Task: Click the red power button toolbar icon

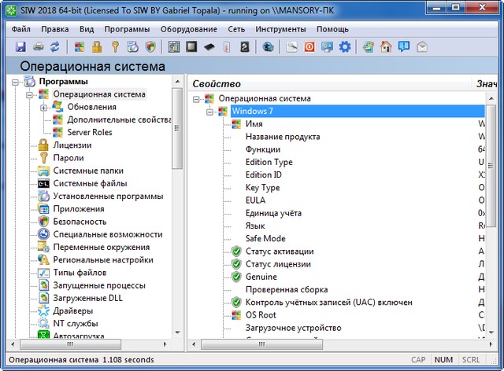Action: 309,47
